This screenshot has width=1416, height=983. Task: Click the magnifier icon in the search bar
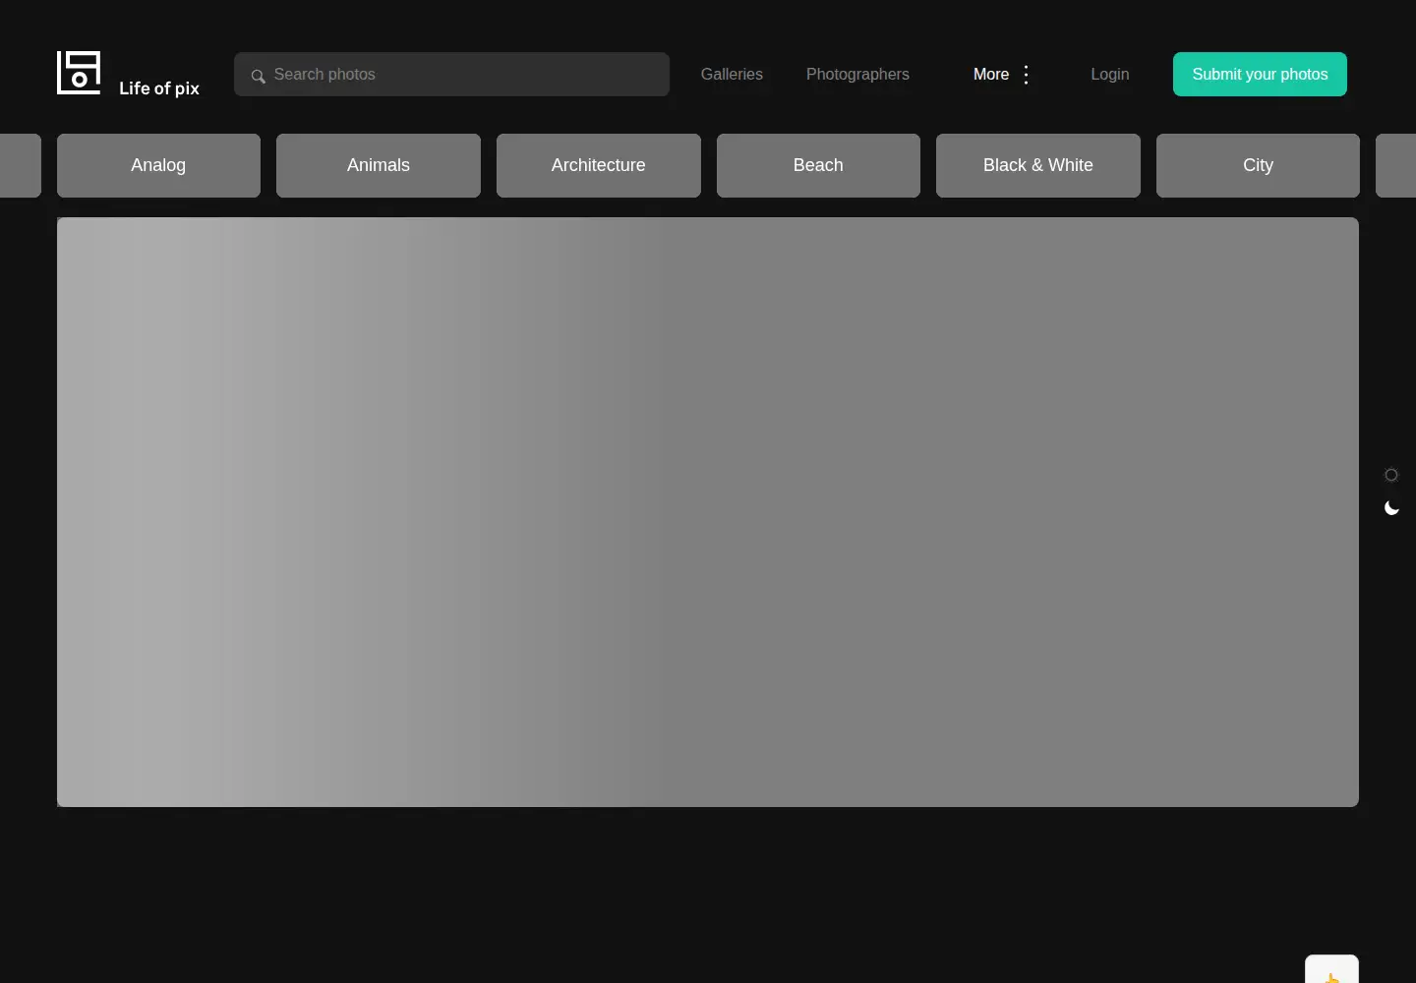[x=258, y=76]
